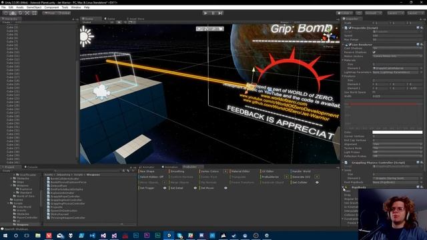
Task: Open the Cast Shadows dropdown
Action: coord(398,48)
